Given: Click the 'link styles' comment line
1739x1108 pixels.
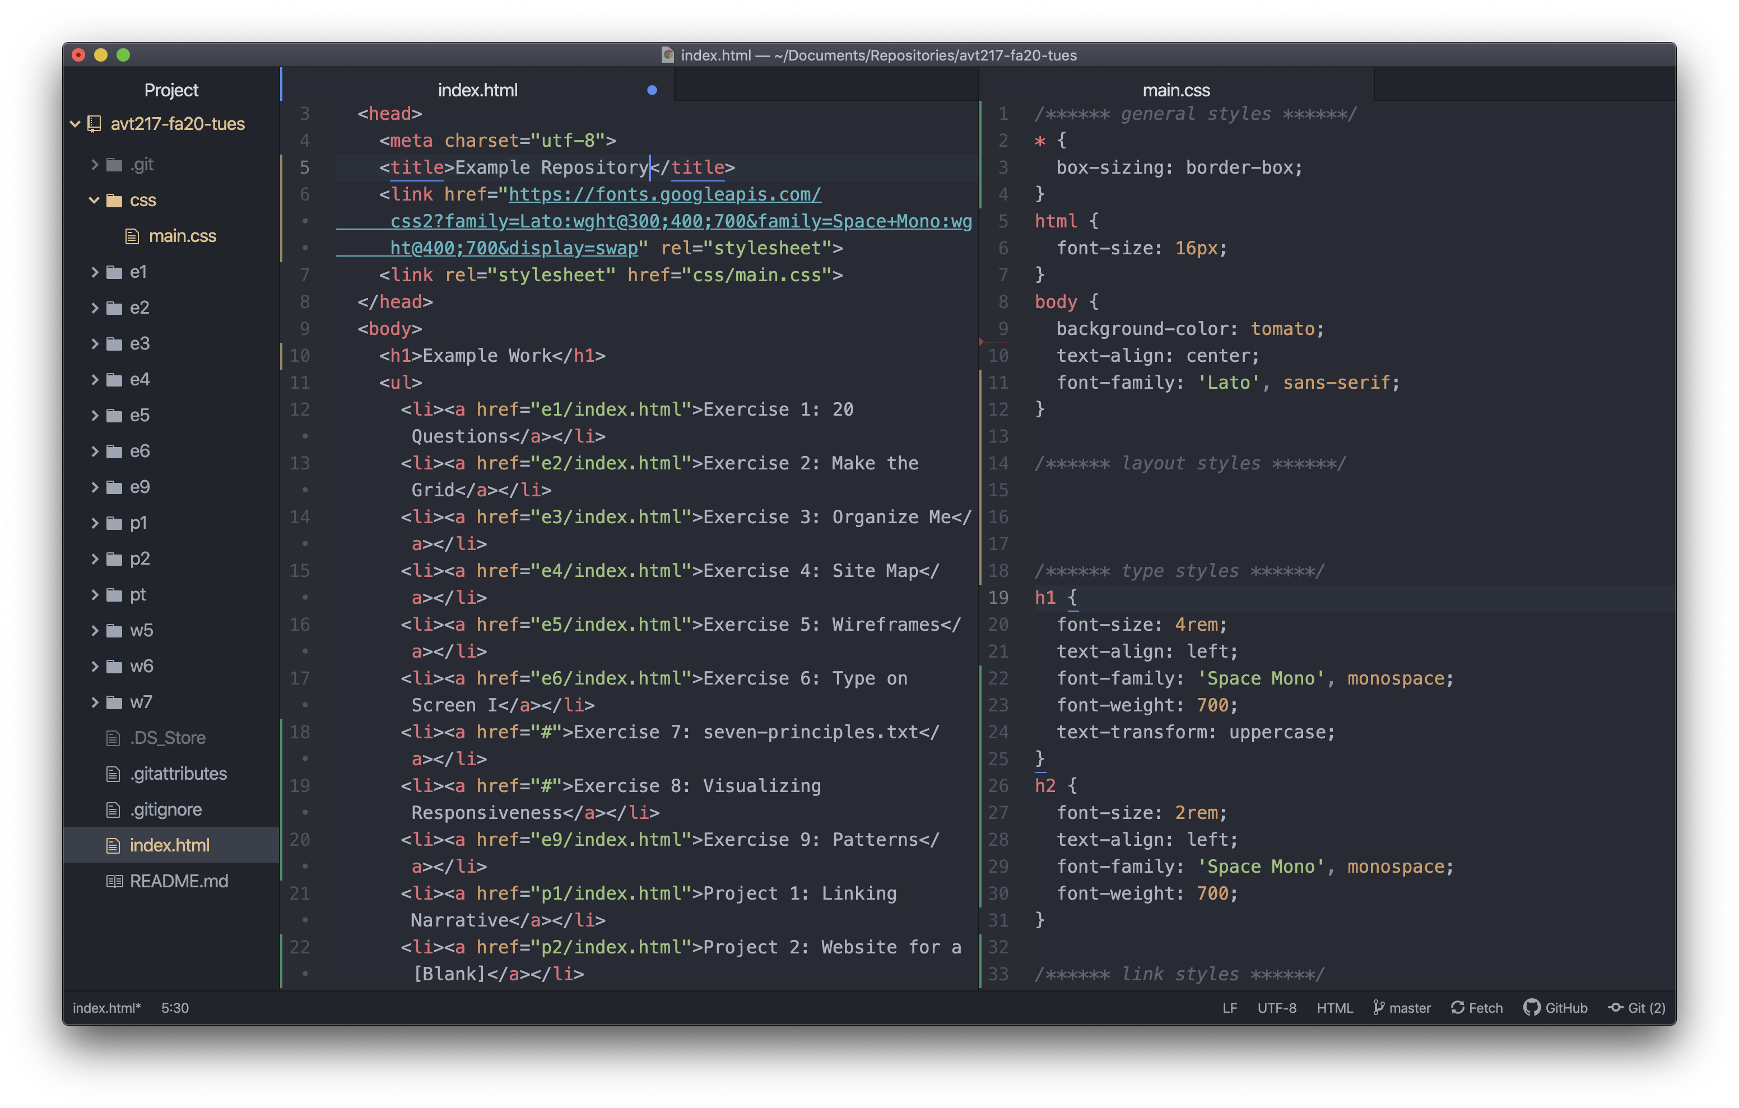Looking at the screenshot, I should [1179, 974].
